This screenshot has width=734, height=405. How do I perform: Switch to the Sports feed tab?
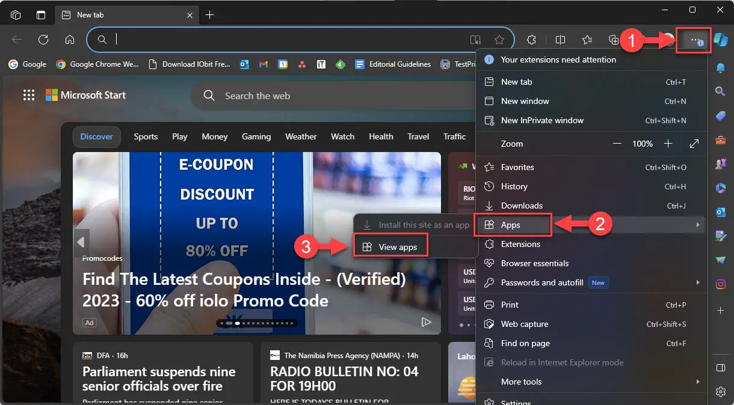pyautogui.click(x=146, y=136)
